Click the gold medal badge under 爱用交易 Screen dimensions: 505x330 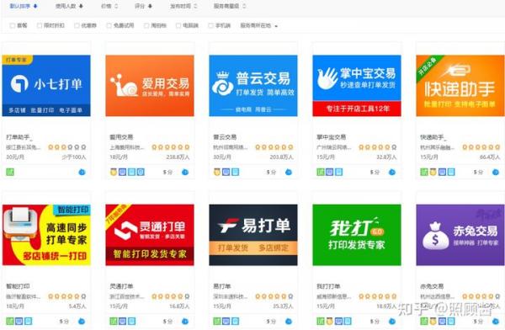[x=114, y=172]
